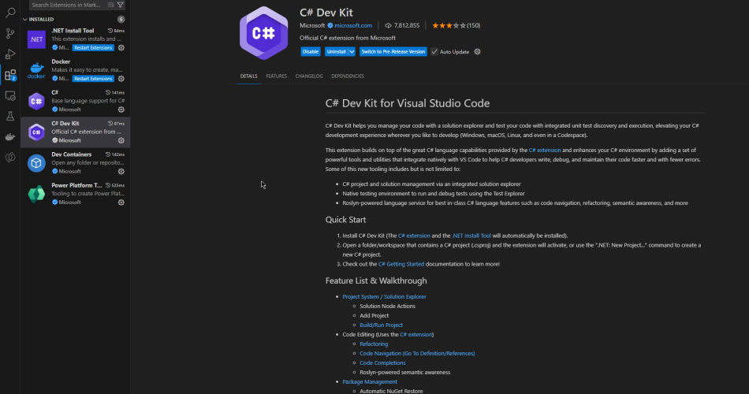Click the Disable button

pyautogui.click(x=311, y=52)
